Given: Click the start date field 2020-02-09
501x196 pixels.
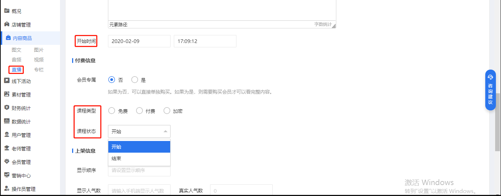Looking at the screenshot, I should (139, 41).
